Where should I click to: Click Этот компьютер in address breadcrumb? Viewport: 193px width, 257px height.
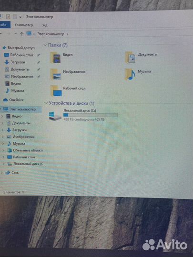[51, 34]
